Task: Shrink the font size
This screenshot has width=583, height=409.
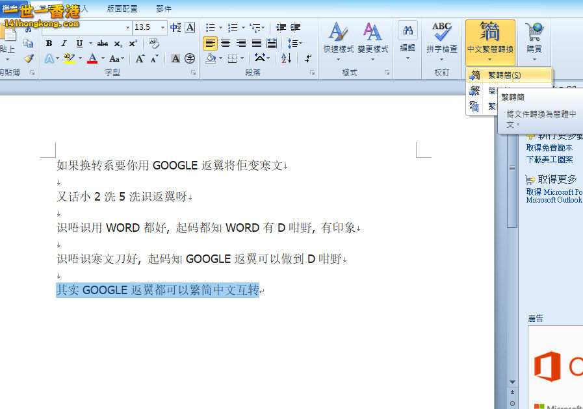Action: point(154,58)
